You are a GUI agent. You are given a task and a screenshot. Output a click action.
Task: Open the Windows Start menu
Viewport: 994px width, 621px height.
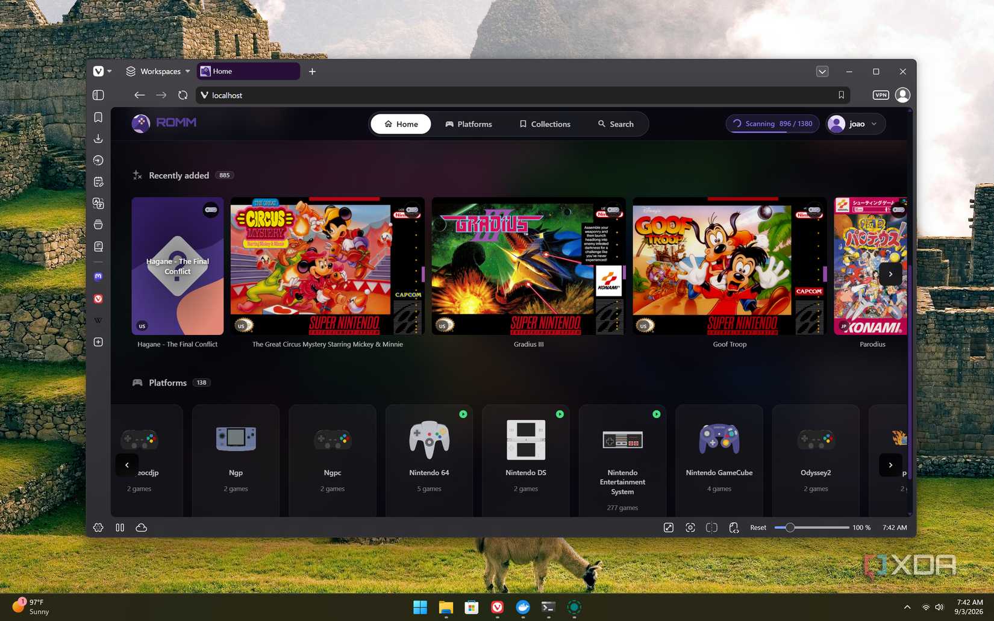420,607
